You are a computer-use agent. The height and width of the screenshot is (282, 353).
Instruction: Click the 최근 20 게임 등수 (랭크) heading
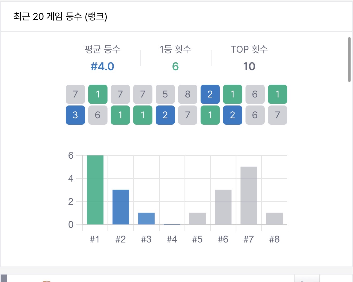tap(60, 17)
